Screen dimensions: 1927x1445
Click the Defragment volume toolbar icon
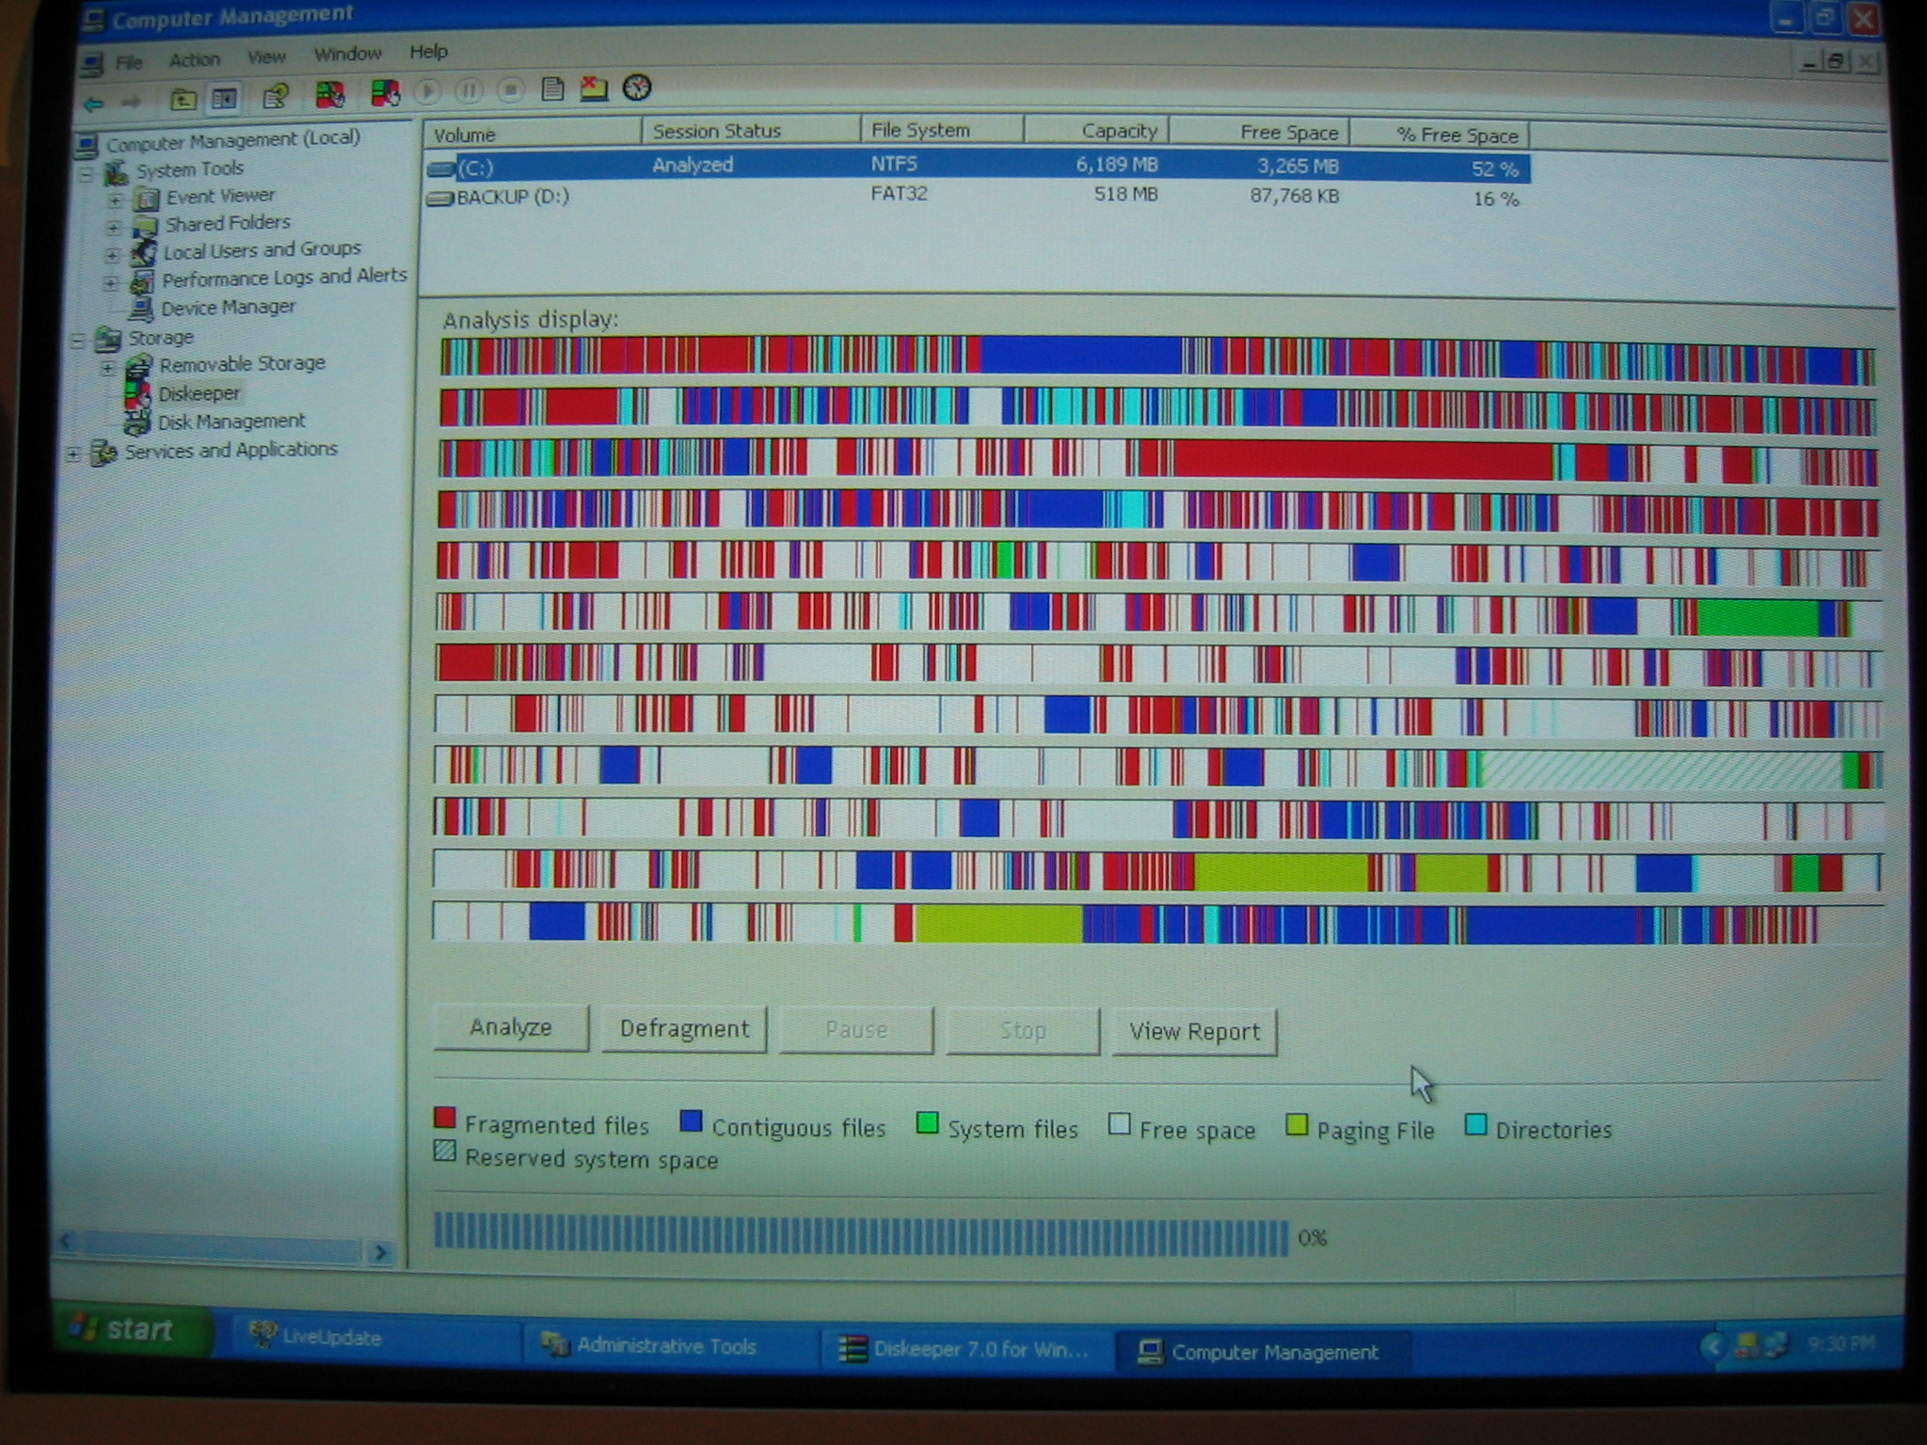385,92
